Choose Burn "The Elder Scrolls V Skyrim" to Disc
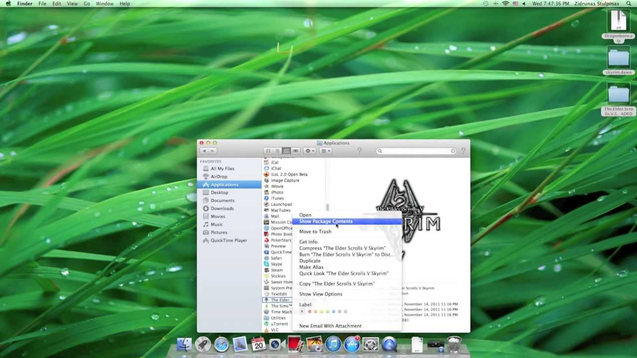This screenshot has width=637, height=358. pyautogui.click(x=346, y=254)
